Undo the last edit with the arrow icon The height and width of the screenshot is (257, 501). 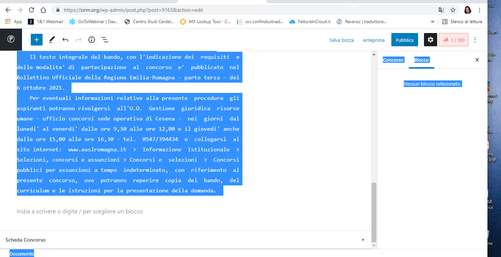(x=65, y=40)
